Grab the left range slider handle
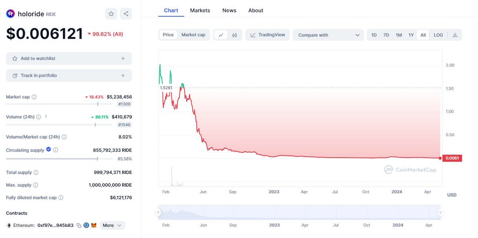478x238 pixels. click(159, 213)
